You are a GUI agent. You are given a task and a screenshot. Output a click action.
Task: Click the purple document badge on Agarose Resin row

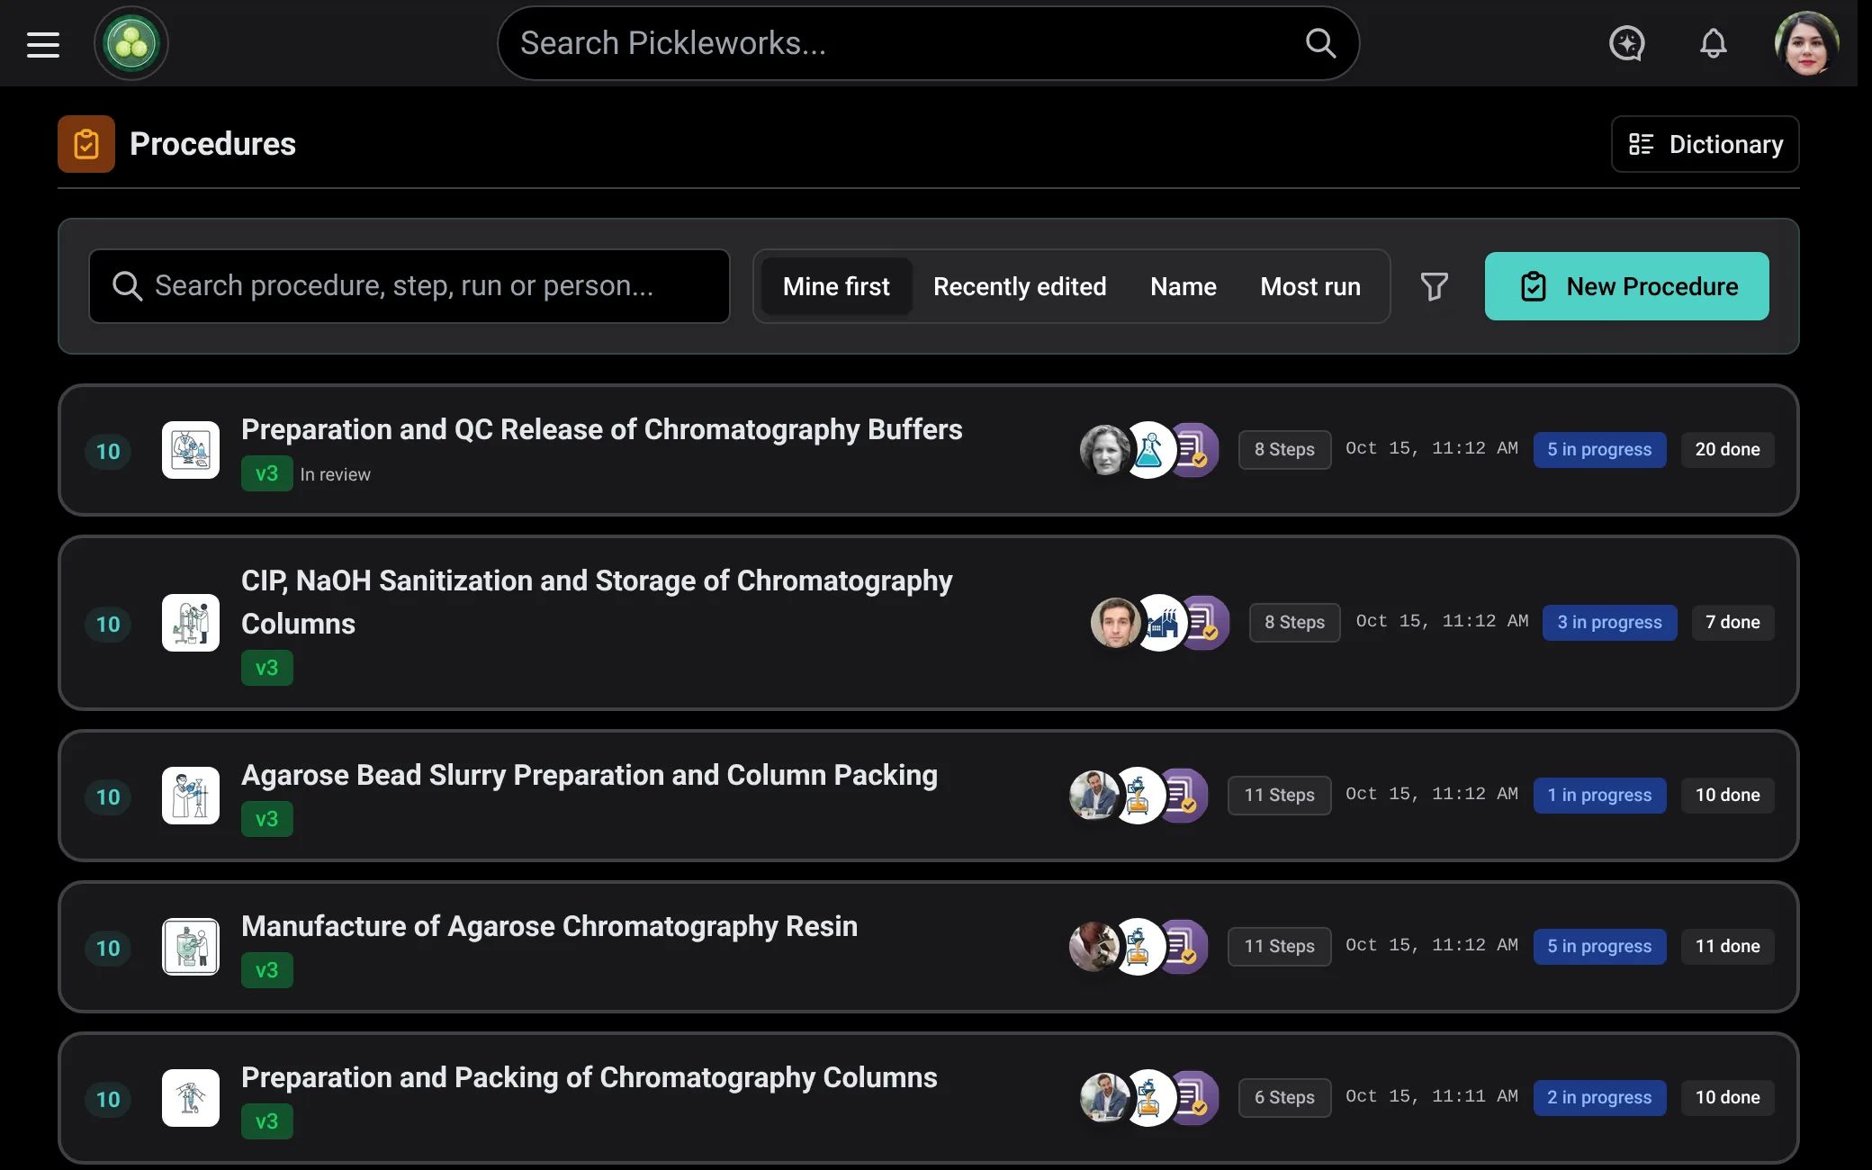tap(1184, 947)
